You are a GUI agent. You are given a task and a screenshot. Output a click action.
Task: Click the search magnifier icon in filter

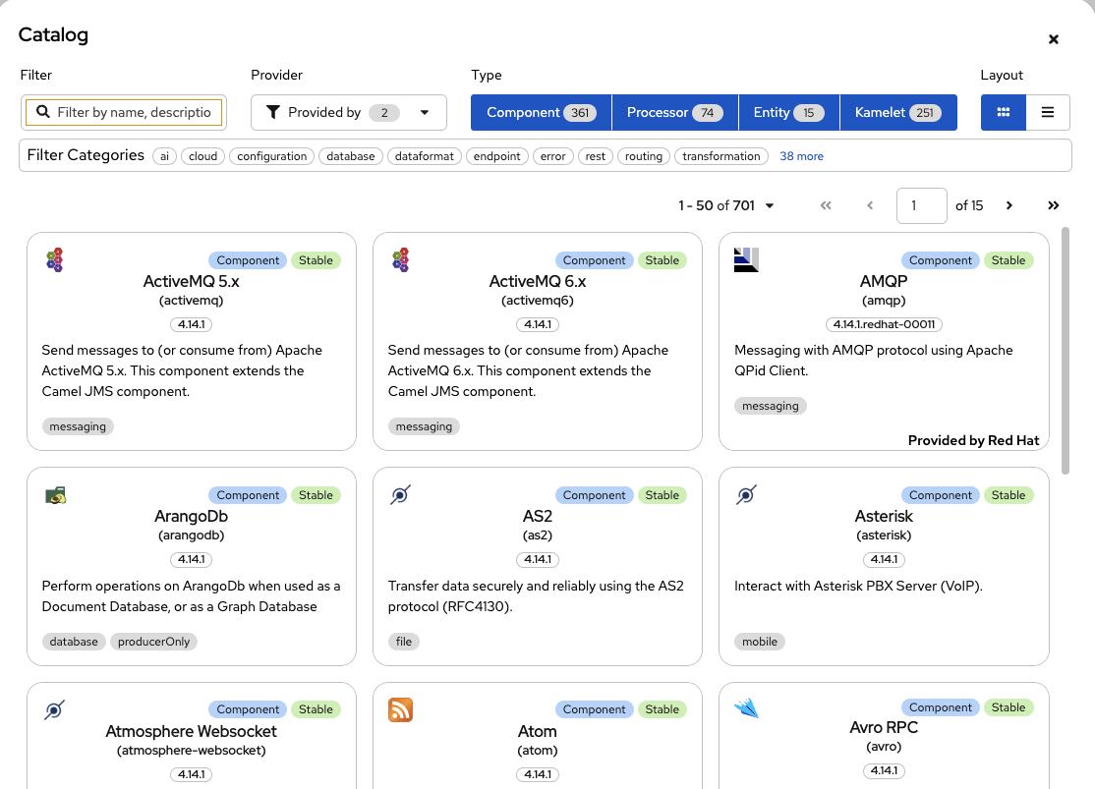pyautogui.click(x=43, y=112)
